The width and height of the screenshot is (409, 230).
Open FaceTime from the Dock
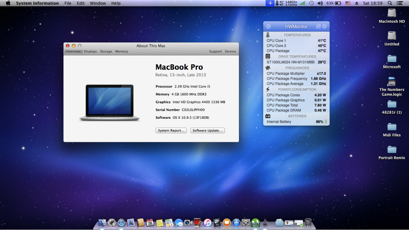(x=188, y=223)
